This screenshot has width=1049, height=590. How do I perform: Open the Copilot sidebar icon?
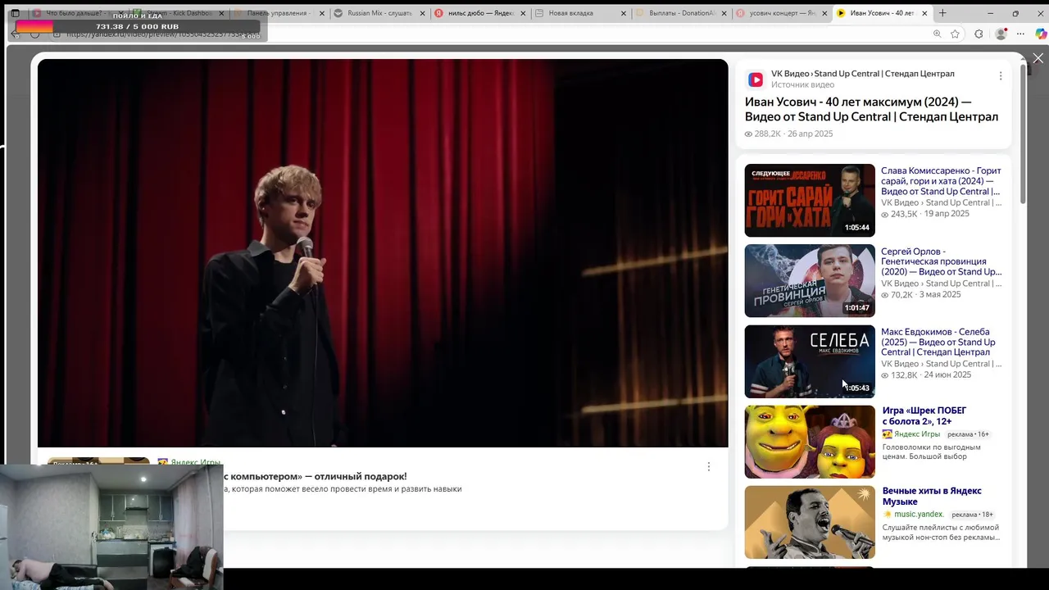[x=1041, y=34]
